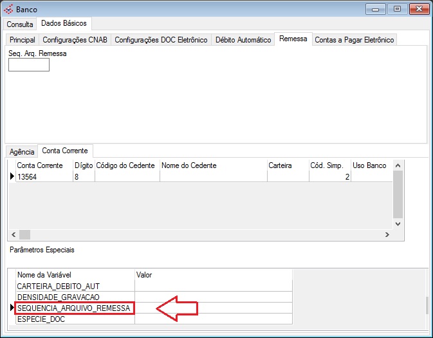Select the CARTEIRA_DEBITO_AUT variable row
This screenshot has height=338, width=433.
tap(74, 286)
